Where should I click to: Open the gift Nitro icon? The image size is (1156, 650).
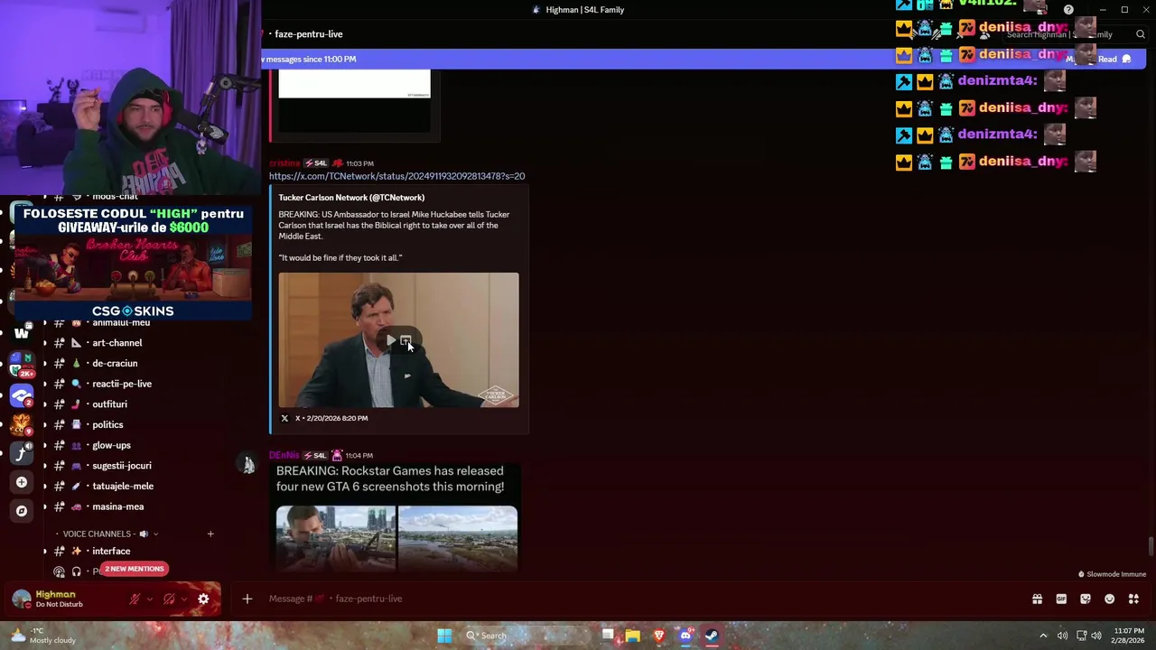coord(1037,599)
